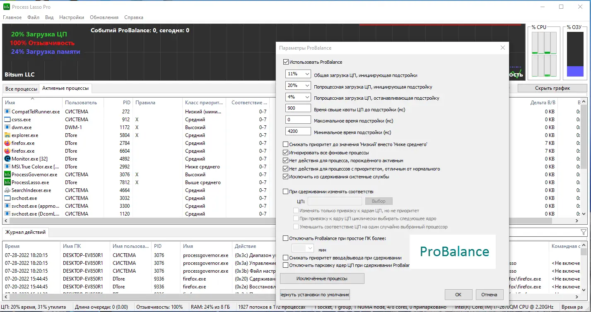This screenshot has height=312, width=591.
Task: Enable Снижать приоритет ввода/вывода при сдерживании
Action: click(286, 258)
